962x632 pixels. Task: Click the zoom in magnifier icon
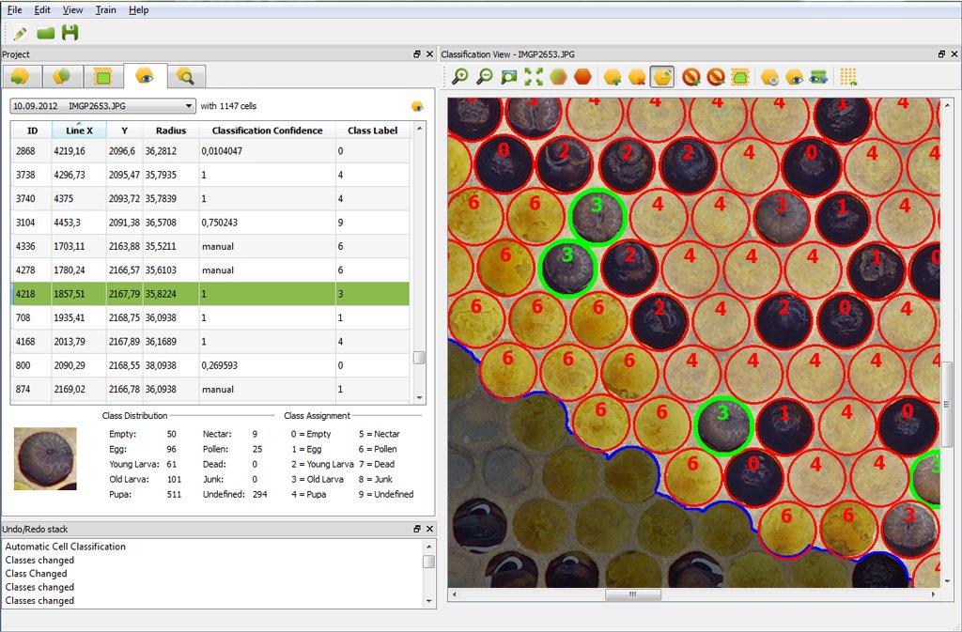[460, 77]
